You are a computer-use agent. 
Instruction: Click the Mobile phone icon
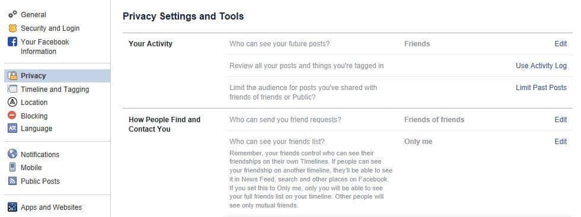point(12,167)
